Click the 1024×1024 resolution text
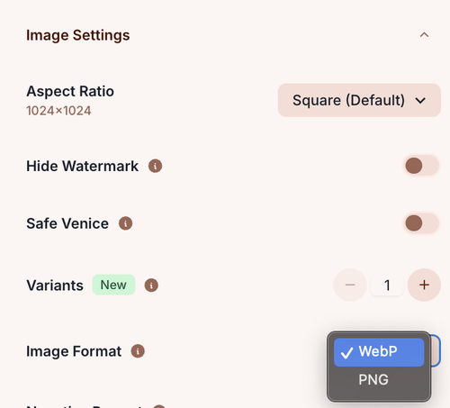 58,111
